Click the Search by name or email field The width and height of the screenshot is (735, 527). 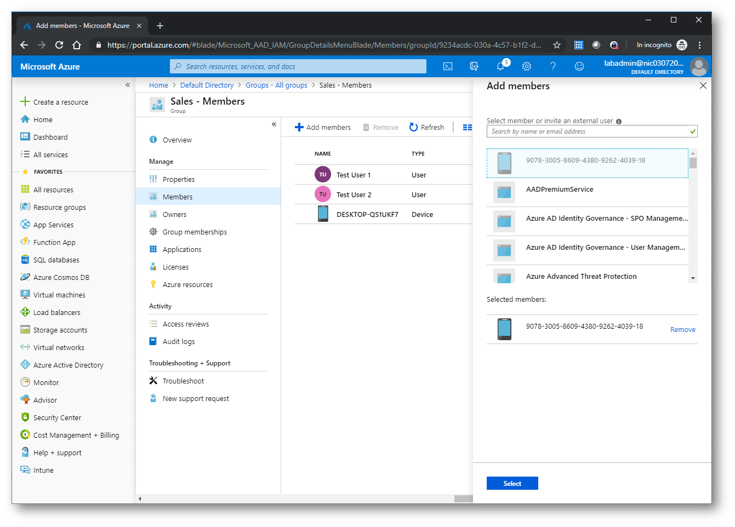(592, 131)
